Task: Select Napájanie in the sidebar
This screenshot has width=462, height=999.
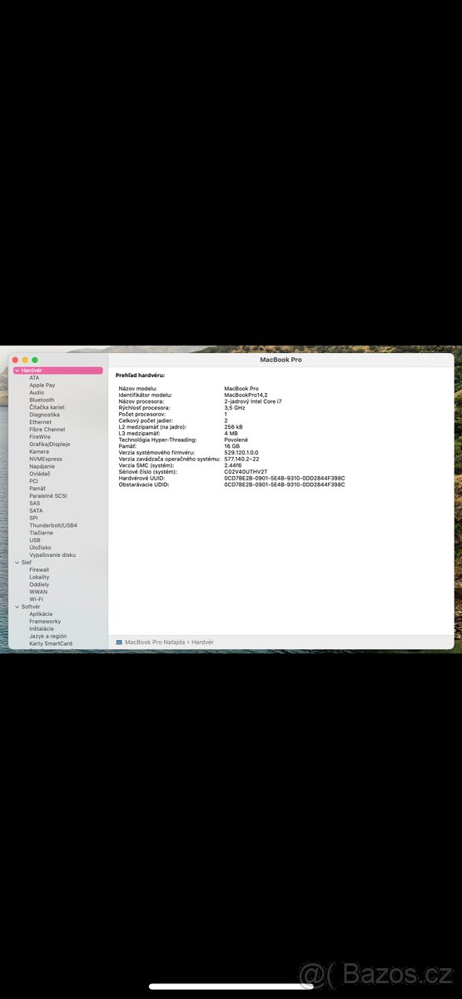Action: [x=42, y=466]
